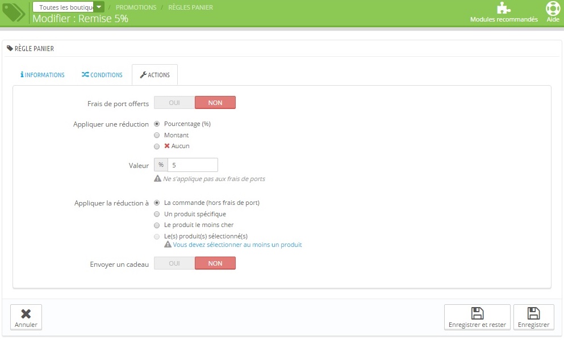Click the 'Envoyer un cadeau' label
564x340 pixels.
pyautogui.click(x=119, y=264)
